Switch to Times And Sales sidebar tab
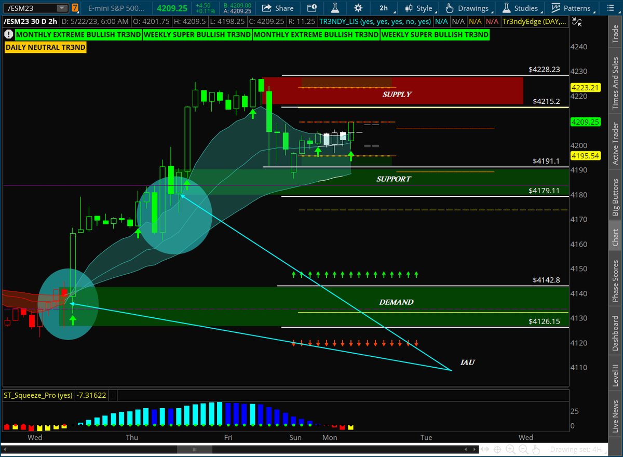The height and width of the screenshot is (457, 623). [615, 83]
